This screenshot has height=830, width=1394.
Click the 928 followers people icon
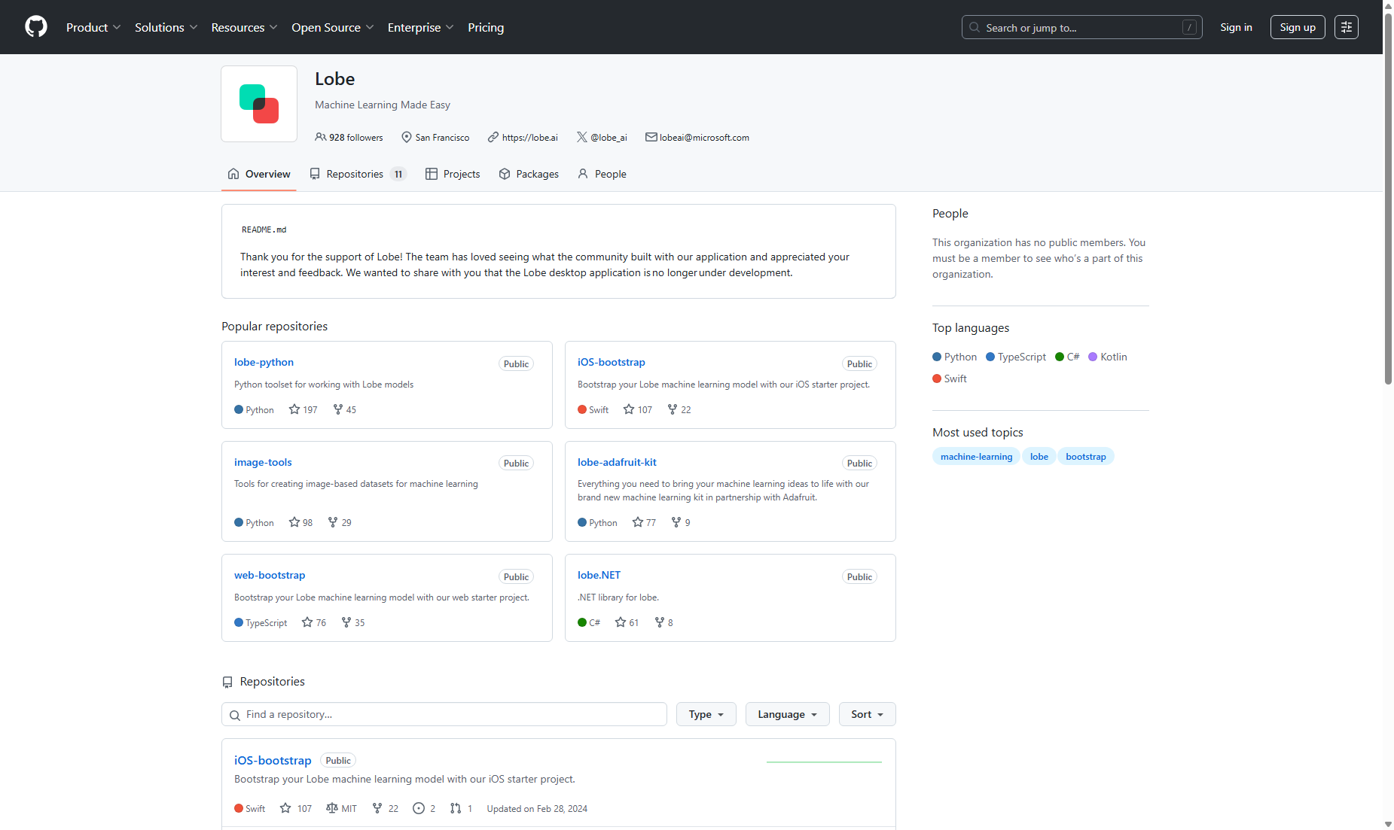point(321,137)
